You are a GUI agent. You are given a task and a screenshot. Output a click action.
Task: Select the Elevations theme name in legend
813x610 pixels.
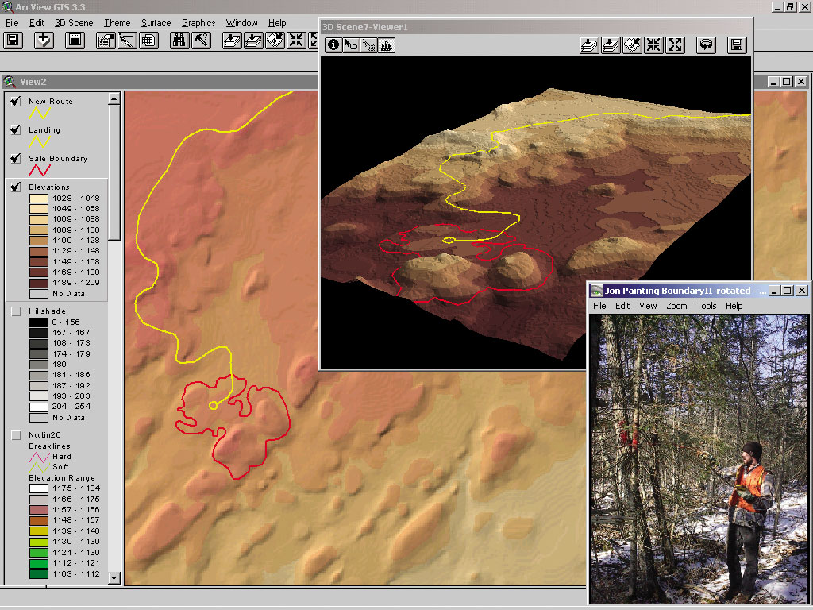[48, 187]
